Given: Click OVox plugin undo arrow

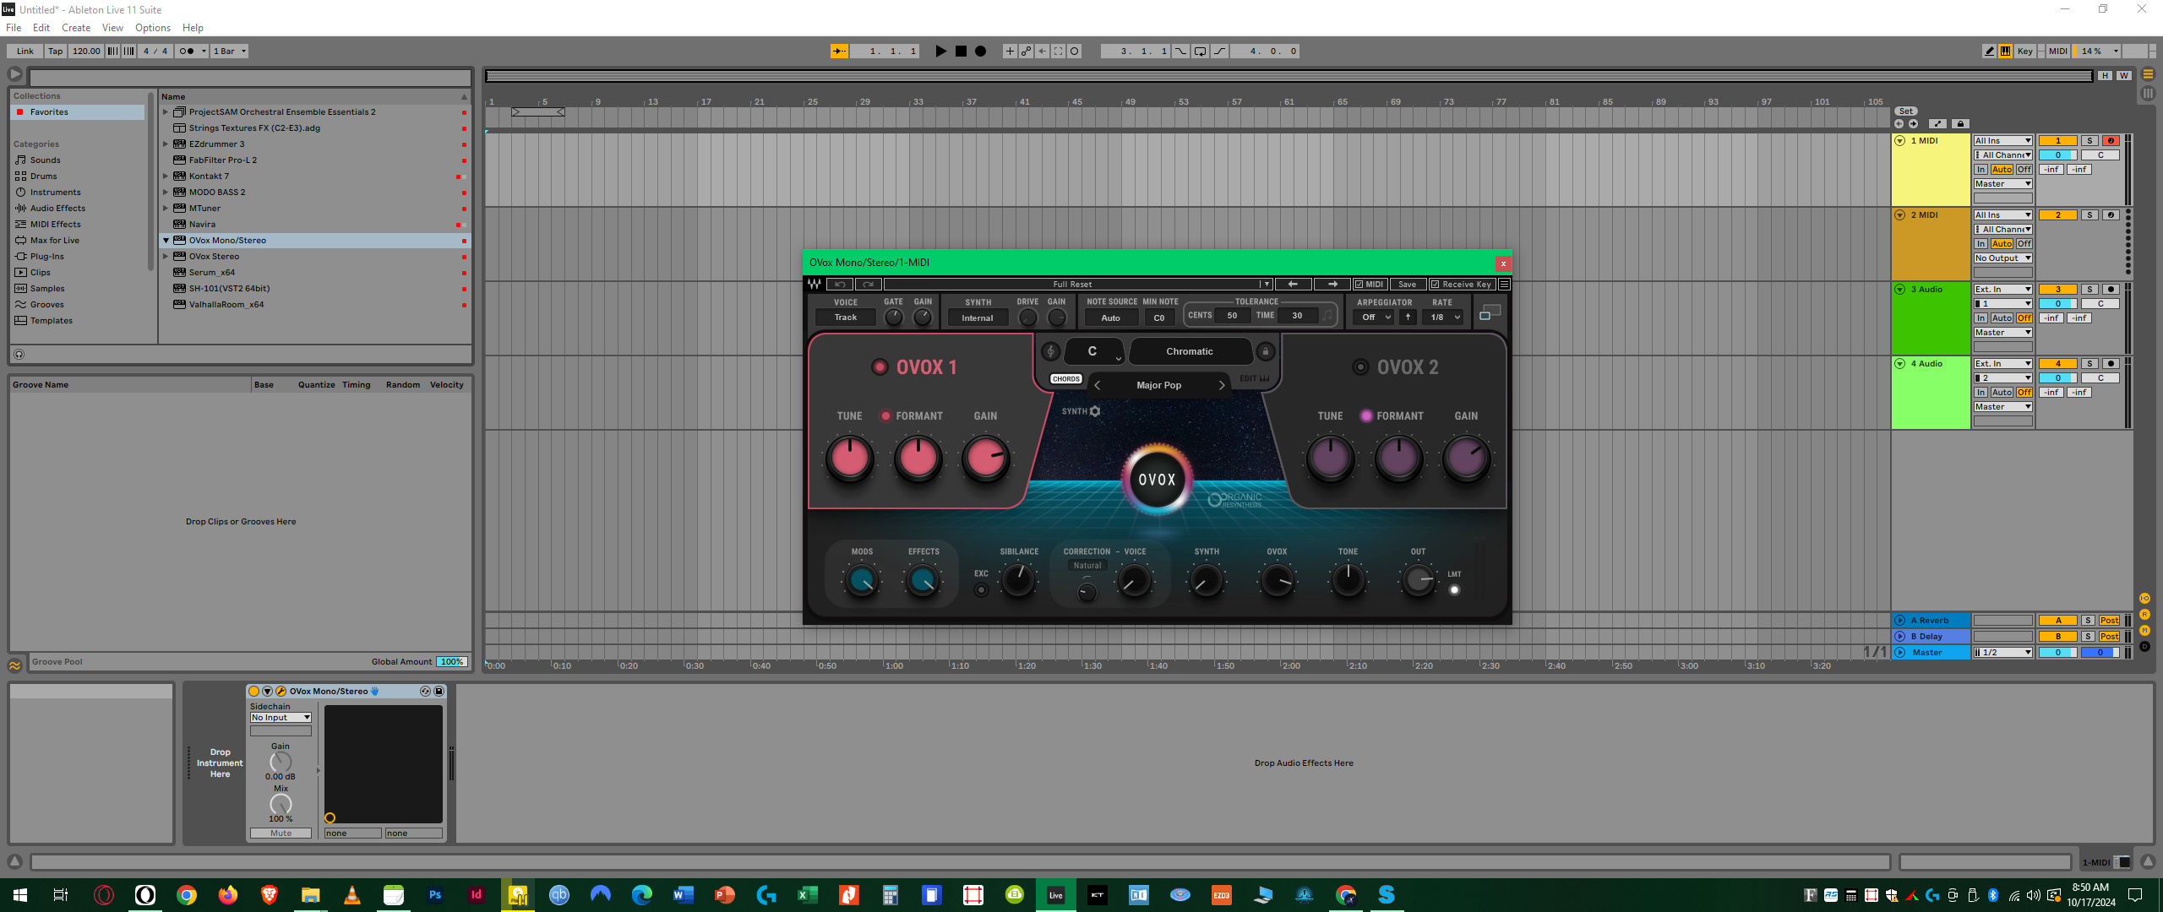Looking at the screenshot, I should click(840, 285).
